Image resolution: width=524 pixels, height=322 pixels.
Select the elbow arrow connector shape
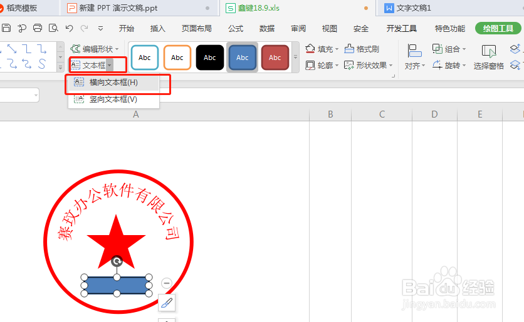(x=41, y=49)
